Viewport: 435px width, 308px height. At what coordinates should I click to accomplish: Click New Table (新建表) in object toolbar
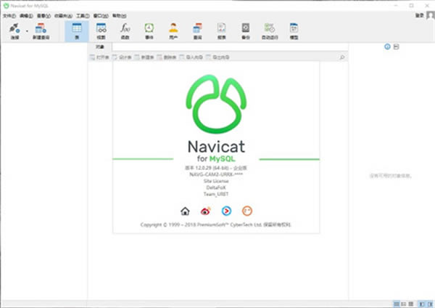(144, 57)
